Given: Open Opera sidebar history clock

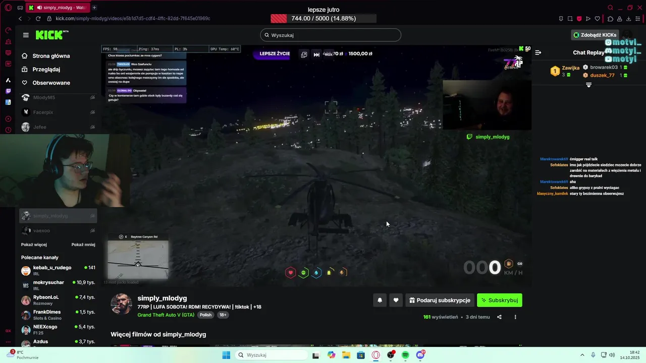Looking at the screenshot, I should 8,130.
